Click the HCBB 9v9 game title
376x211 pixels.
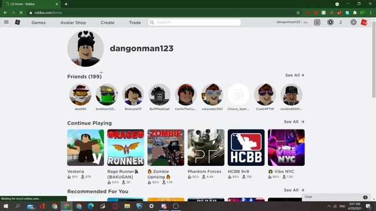(x=239, y=172)
